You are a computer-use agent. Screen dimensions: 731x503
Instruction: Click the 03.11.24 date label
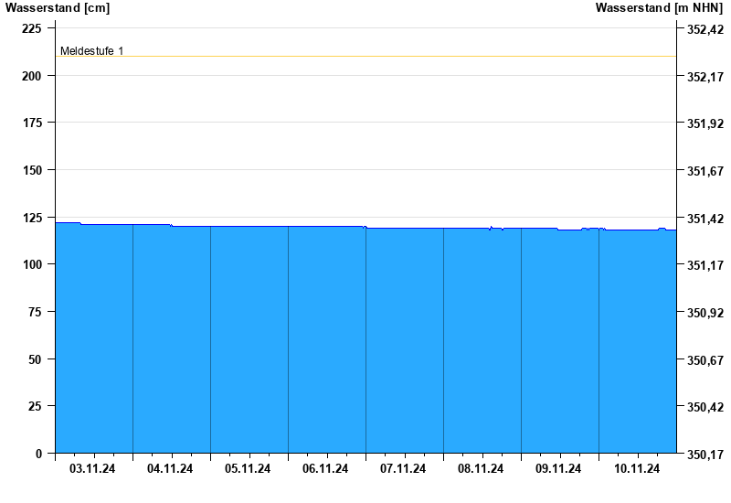pos(92,469)
